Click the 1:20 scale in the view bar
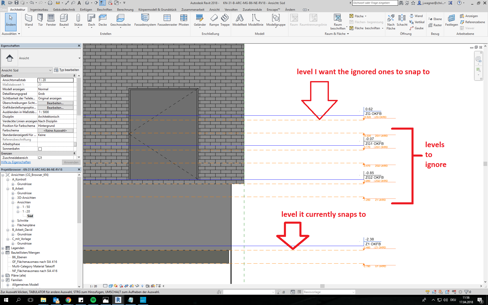 (93, 286)
